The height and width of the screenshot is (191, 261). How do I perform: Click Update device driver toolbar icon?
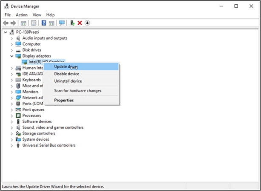[x=72, y=23]
